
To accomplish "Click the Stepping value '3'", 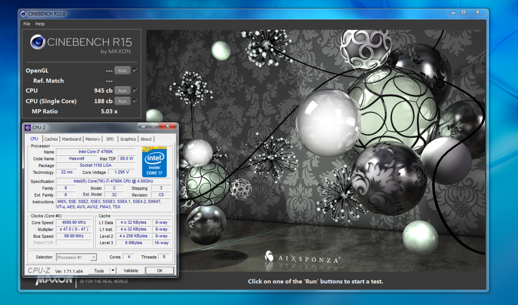I will (161, 189).
